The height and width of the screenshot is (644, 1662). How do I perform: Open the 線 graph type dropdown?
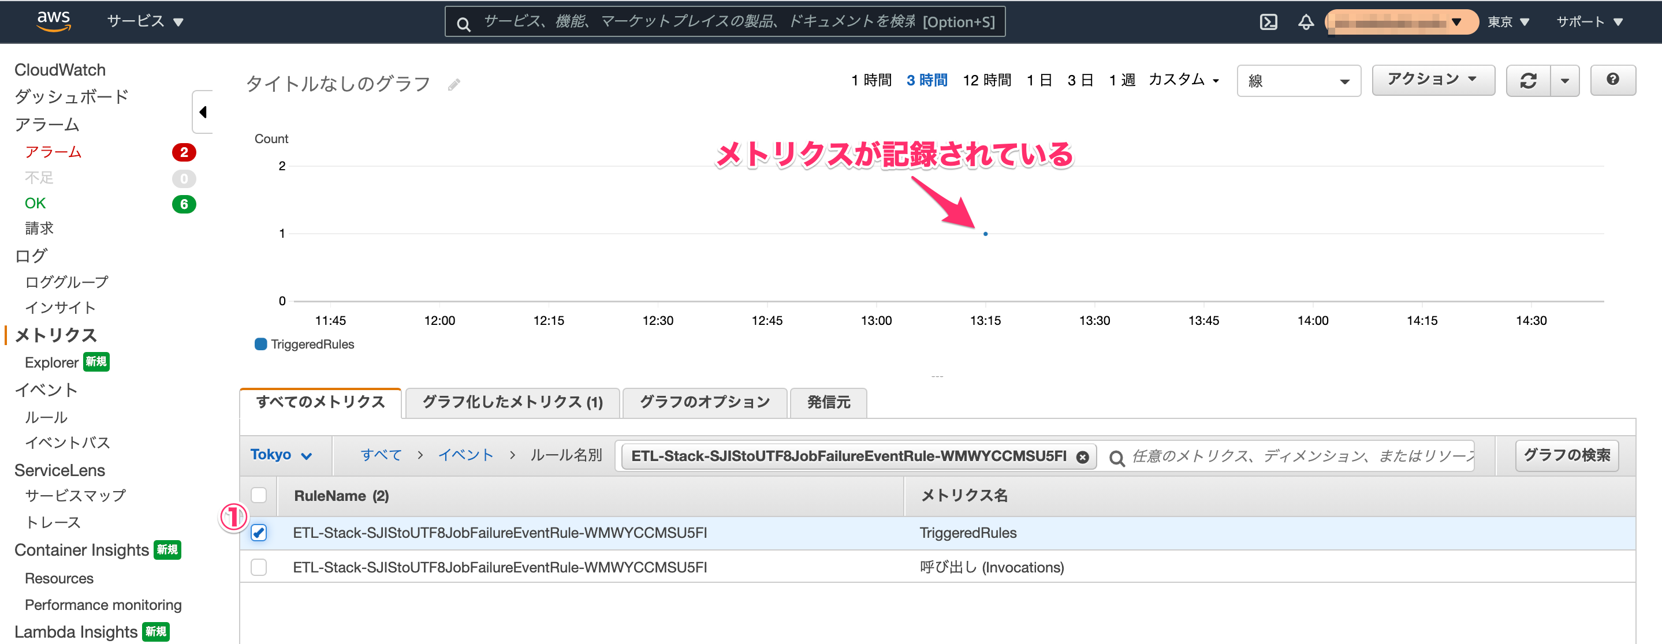[x=1298, y=81]
